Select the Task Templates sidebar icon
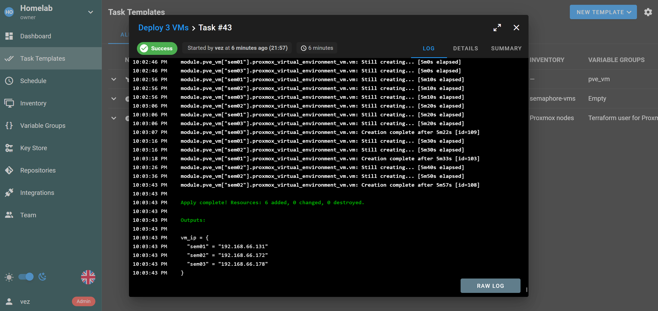Viewport: 658px width, 311px height. (9, 58)
